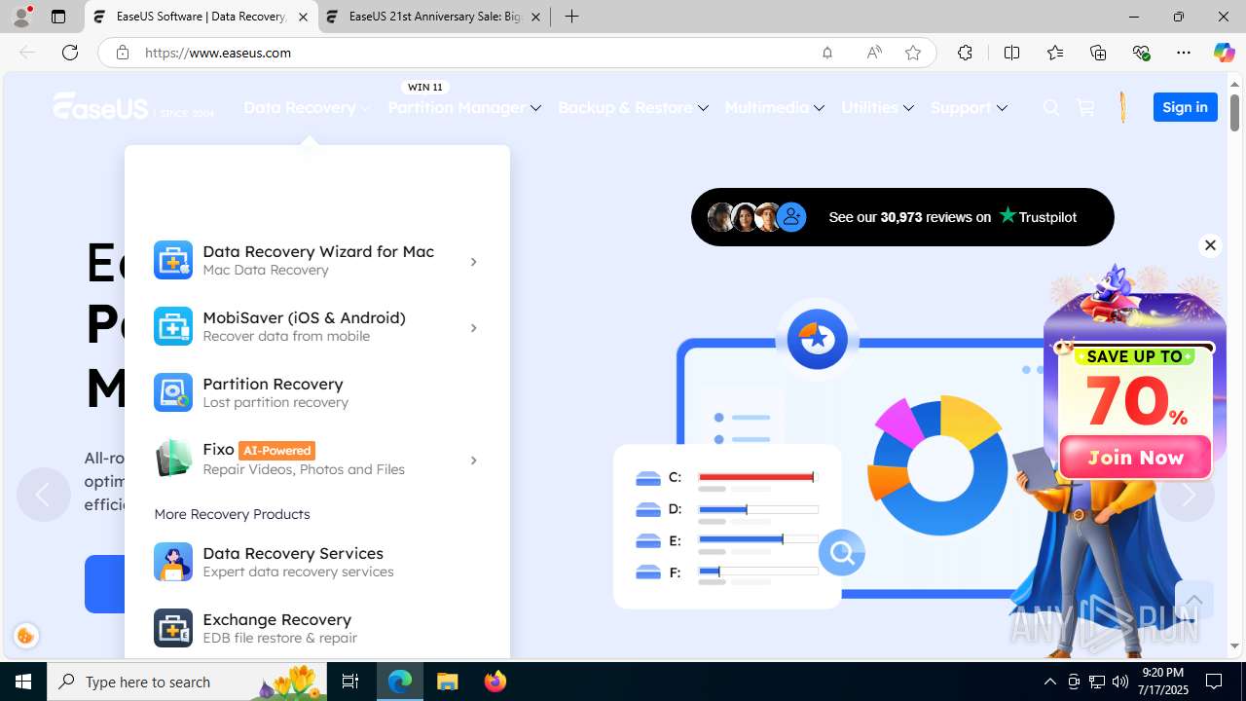Expand Data Recovery Wizard for Mac submenu arrow
This screenshot has width=1246, height=701.
coord(473,262)
